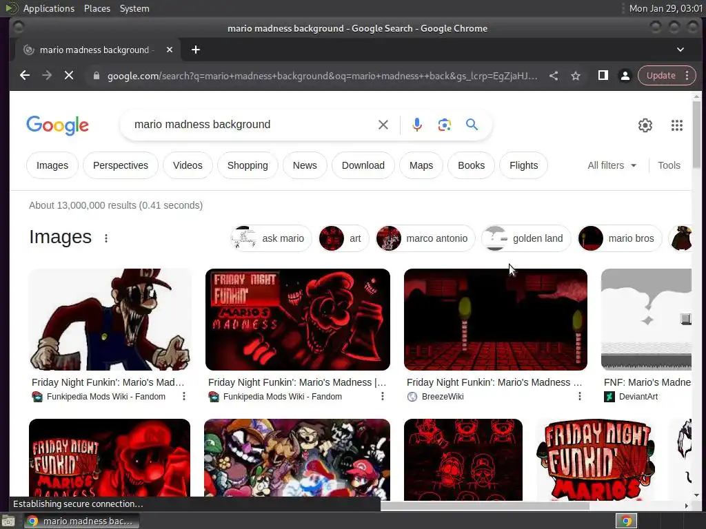Image resolution: width=706 pixels, height=529 pixels.
Task: Filter results by Perspectives
Action: [x=121, y=165]
